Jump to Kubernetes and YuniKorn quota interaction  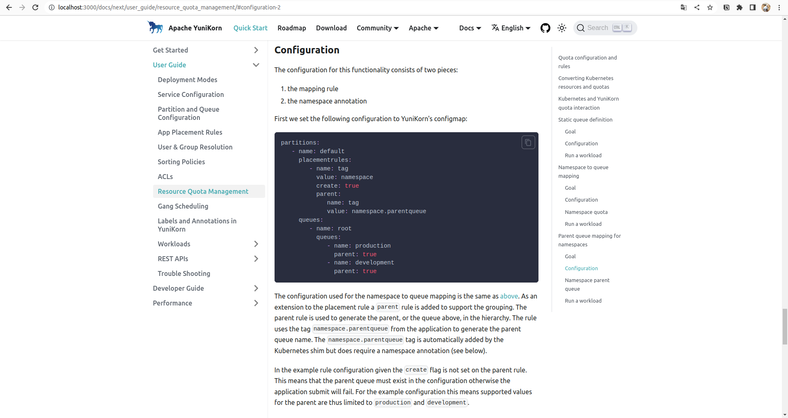click(589, 103)
